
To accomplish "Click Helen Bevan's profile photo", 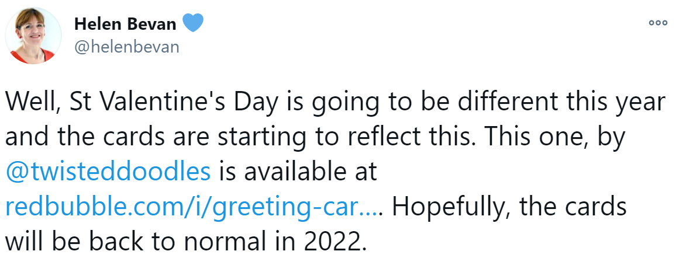I will (33, 36).
